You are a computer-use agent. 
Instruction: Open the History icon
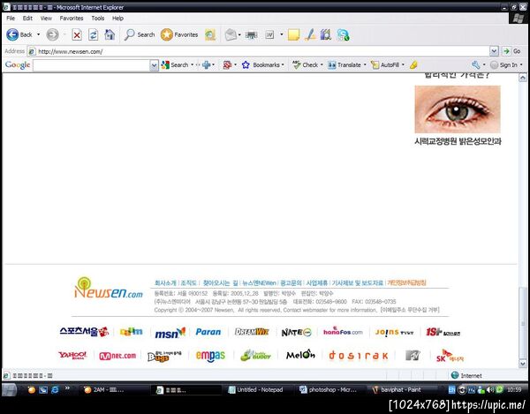coord(210,34)
